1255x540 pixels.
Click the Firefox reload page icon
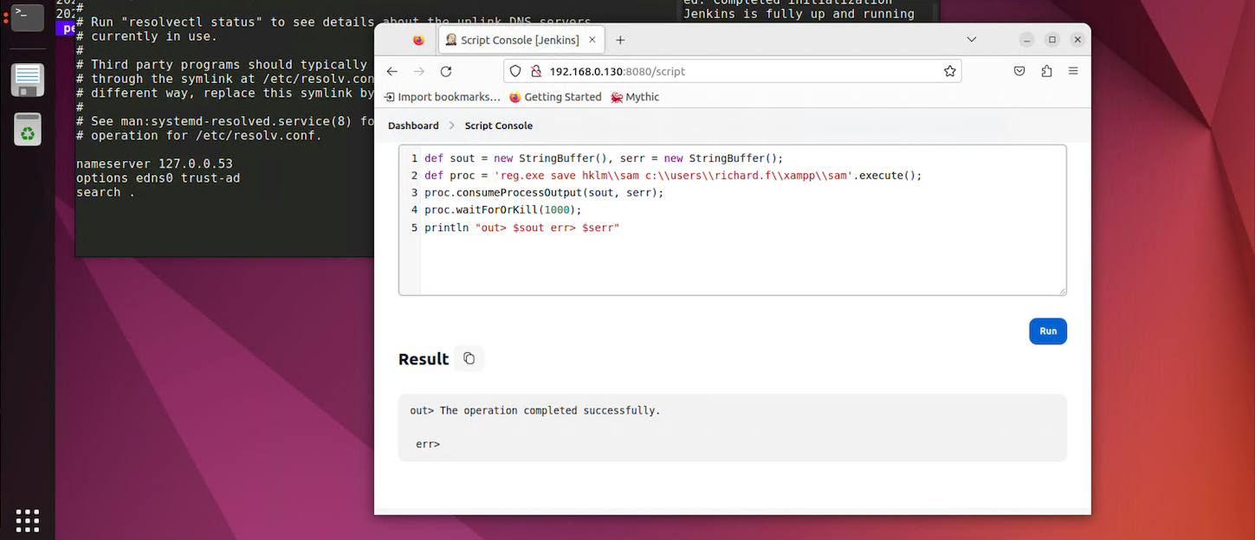coord(446,72)
